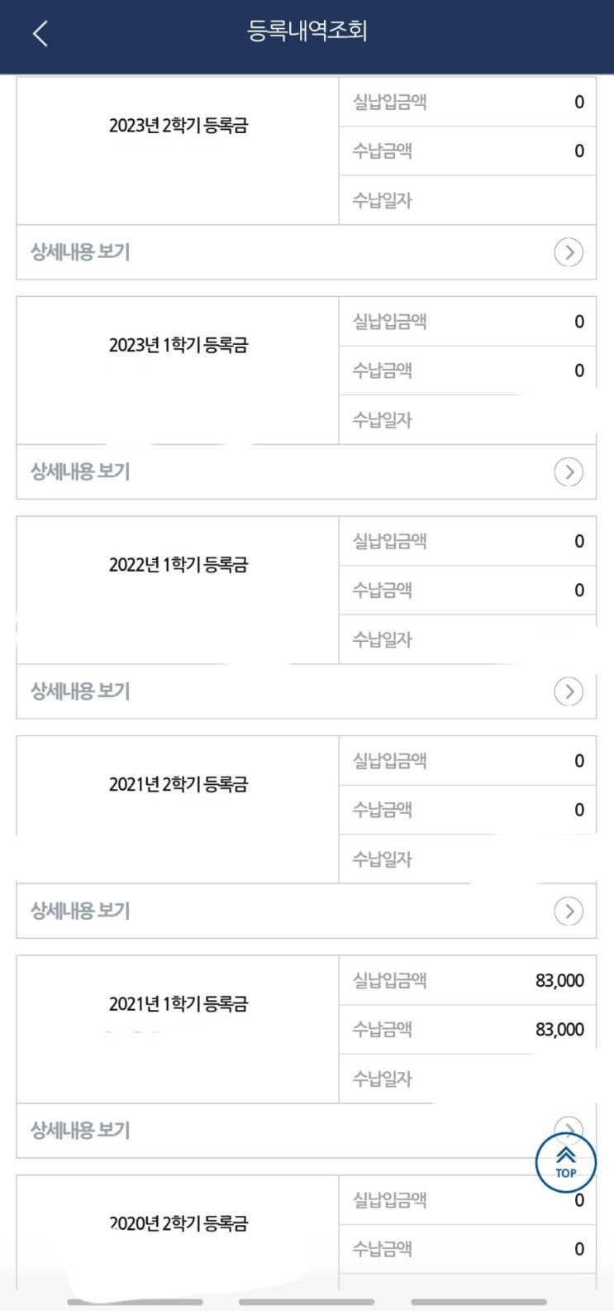Select the 2022년 1학기 등록금 entry

click(178, 565)
